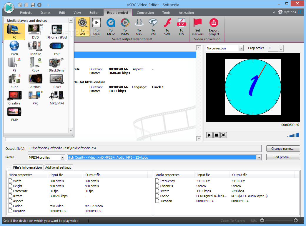Screen dimensions: 306x226
Task: Switch to Additional settings tab
Action: (58, 167)
